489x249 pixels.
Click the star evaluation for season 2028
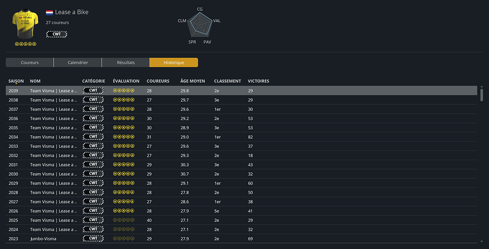[124, 192]
